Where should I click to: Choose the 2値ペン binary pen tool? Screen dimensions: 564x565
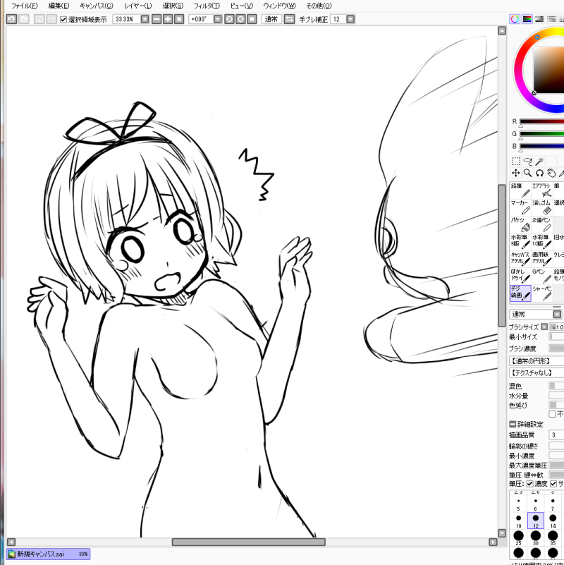pyautogui.click(x=541, y=224)
